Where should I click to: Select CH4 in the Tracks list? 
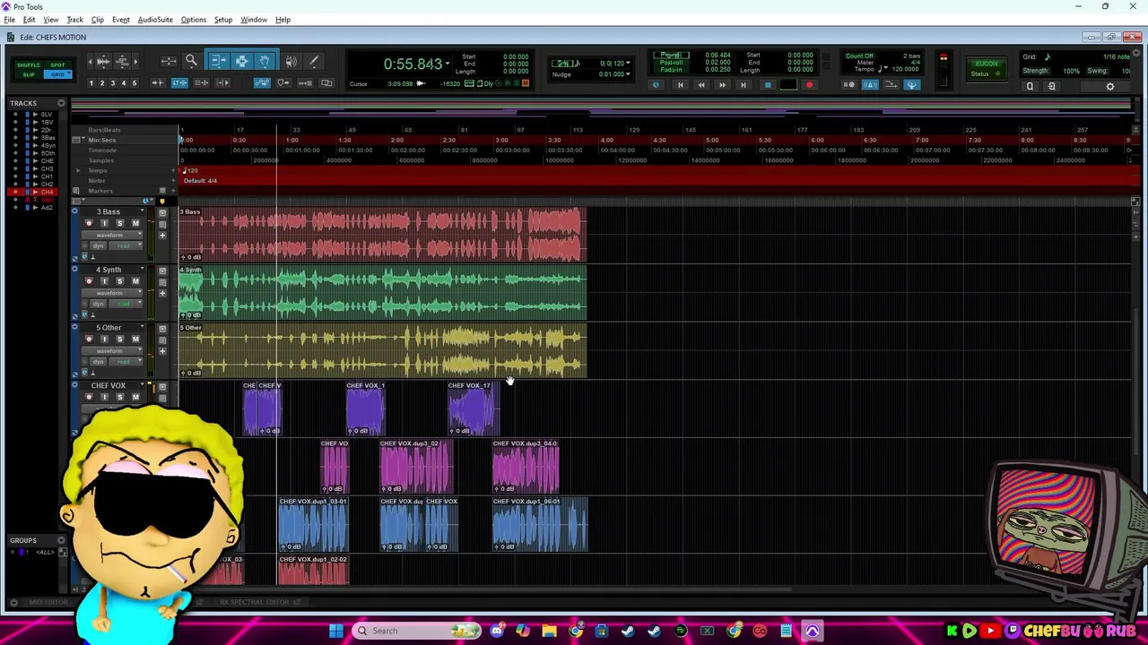coord(47,192)
